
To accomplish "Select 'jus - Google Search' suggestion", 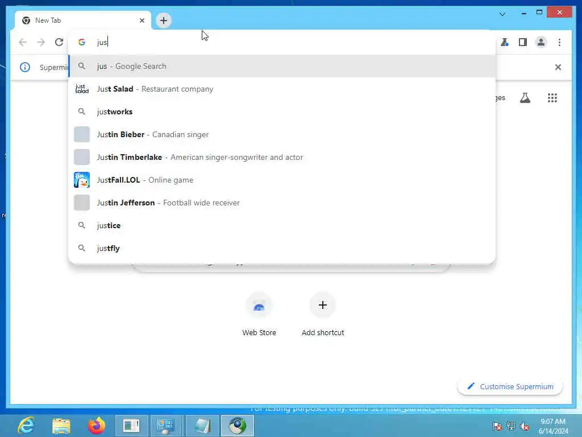I will pyautogui.click(x=282, y=66).
